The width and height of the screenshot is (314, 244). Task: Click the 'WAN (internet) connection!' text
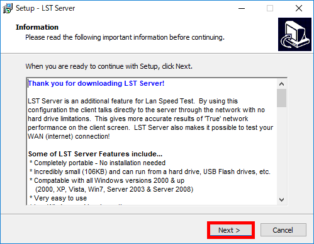pyautogui.click(x=69, y=136)
